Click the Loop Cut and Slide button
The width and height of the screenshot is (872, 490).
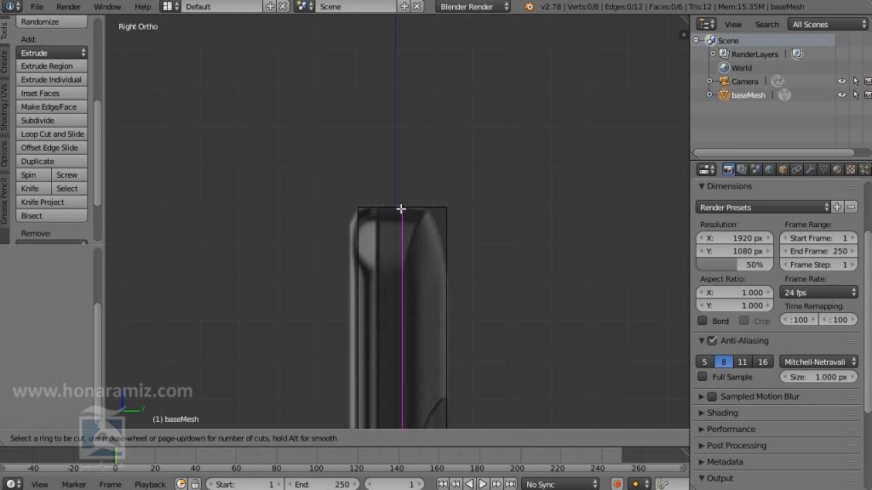tap(52, 134)
